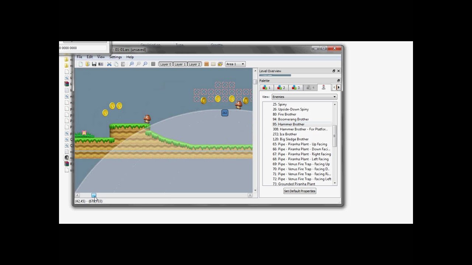The width and height of the screenshot is (472, 265).
Task: Select 65: Pipe - Piranha Plant - Up Facing
Action: point(300,144)
